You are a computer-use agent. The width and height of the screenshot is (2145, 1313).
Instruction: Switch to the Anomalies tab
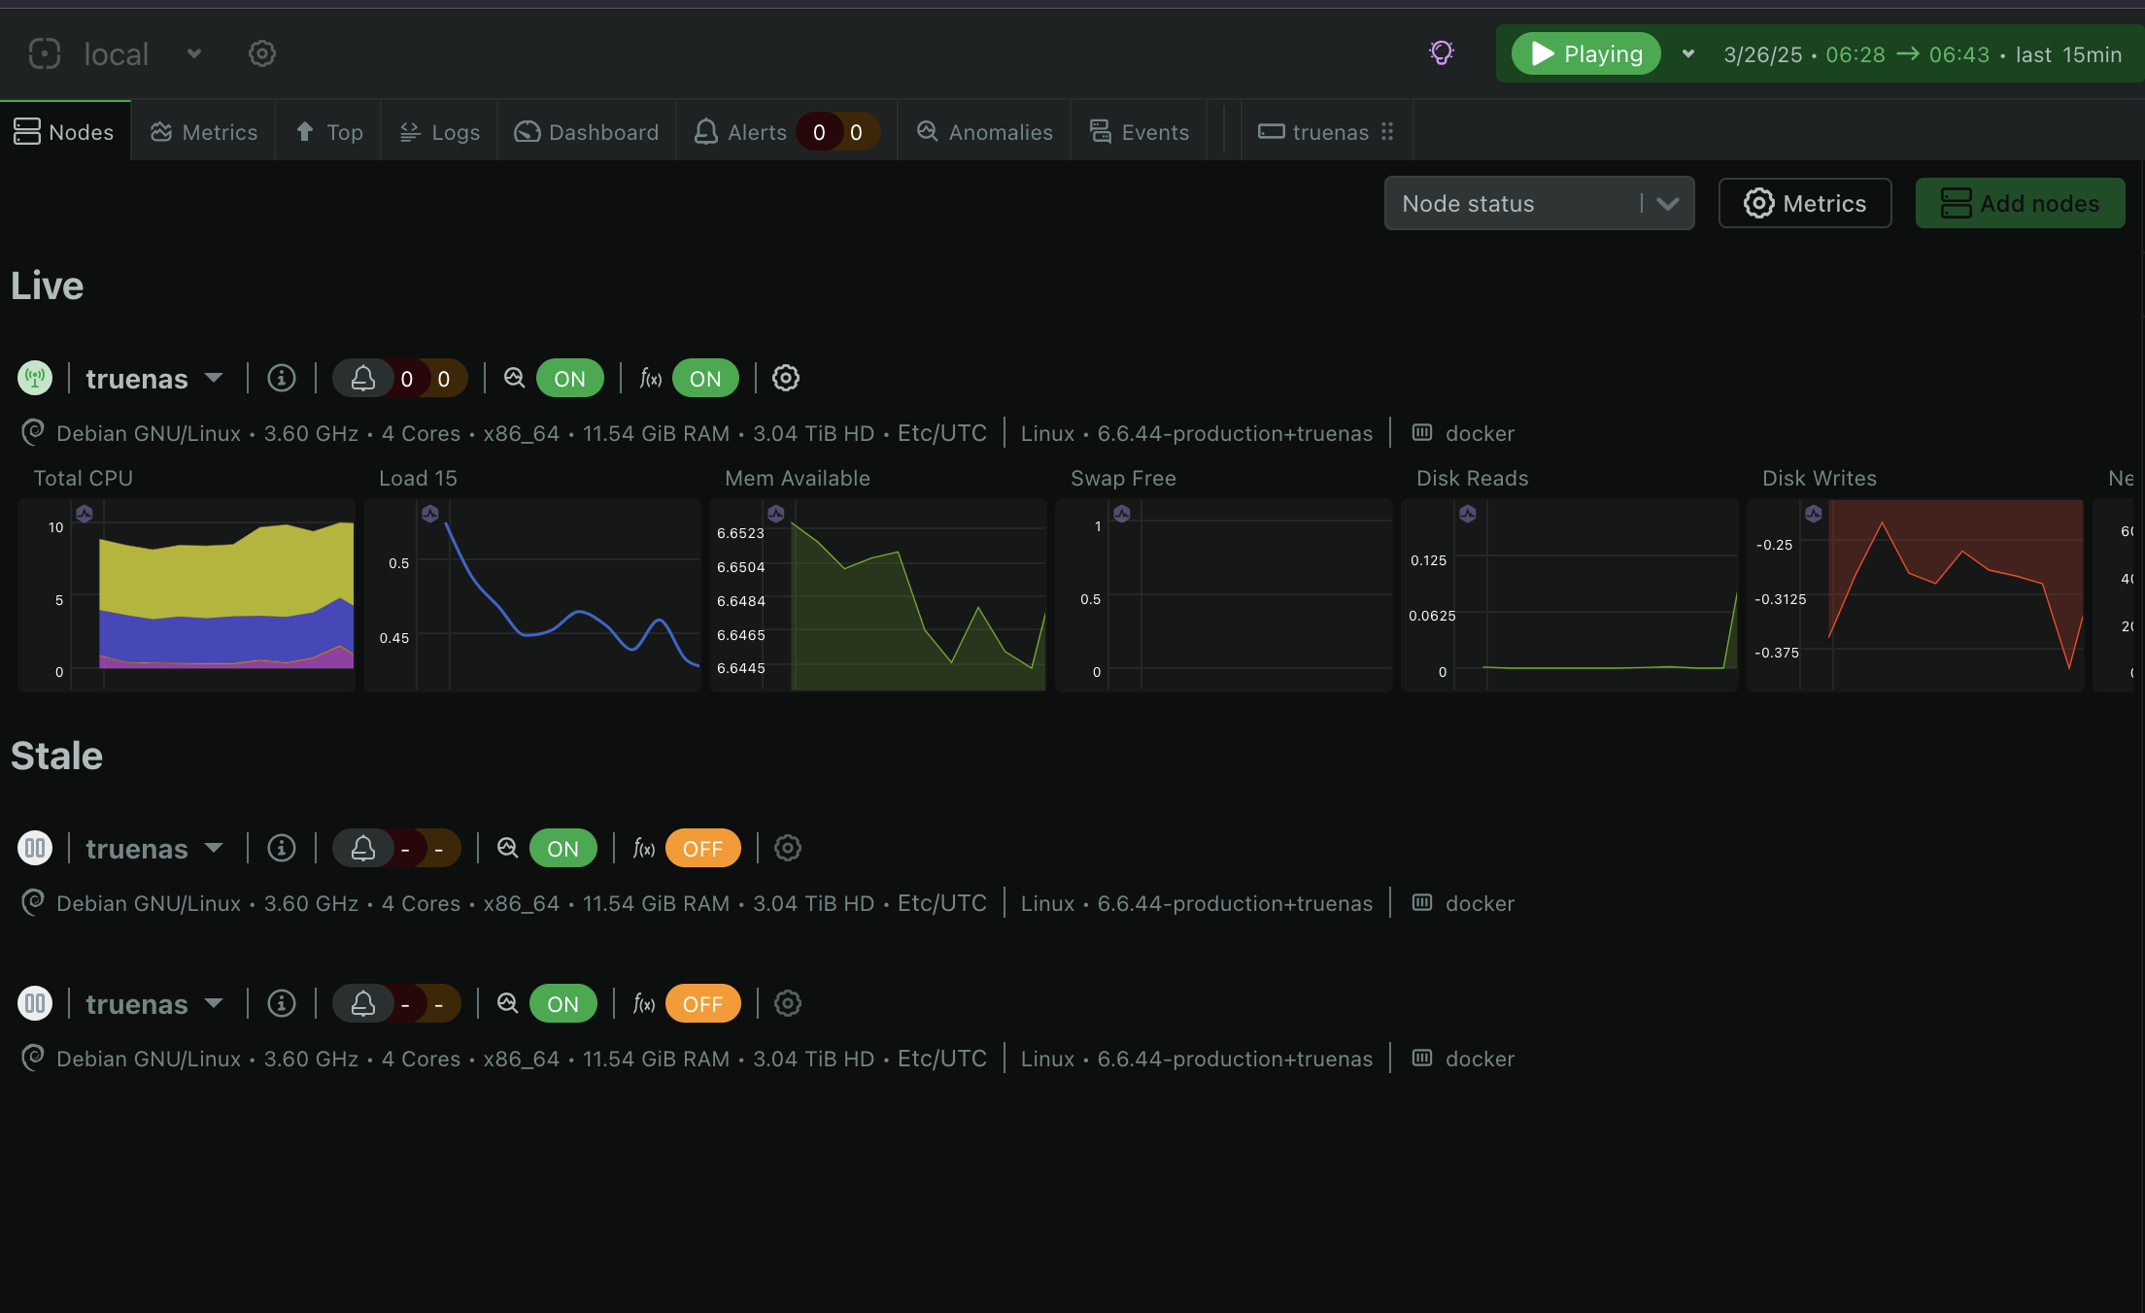coord(985,131)
